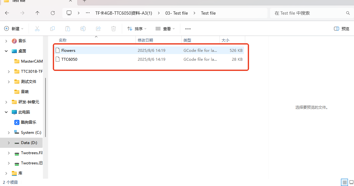Click the Paste clipboard icon
The width and height of the screenshot is (354, 186).
coord(68,29)
